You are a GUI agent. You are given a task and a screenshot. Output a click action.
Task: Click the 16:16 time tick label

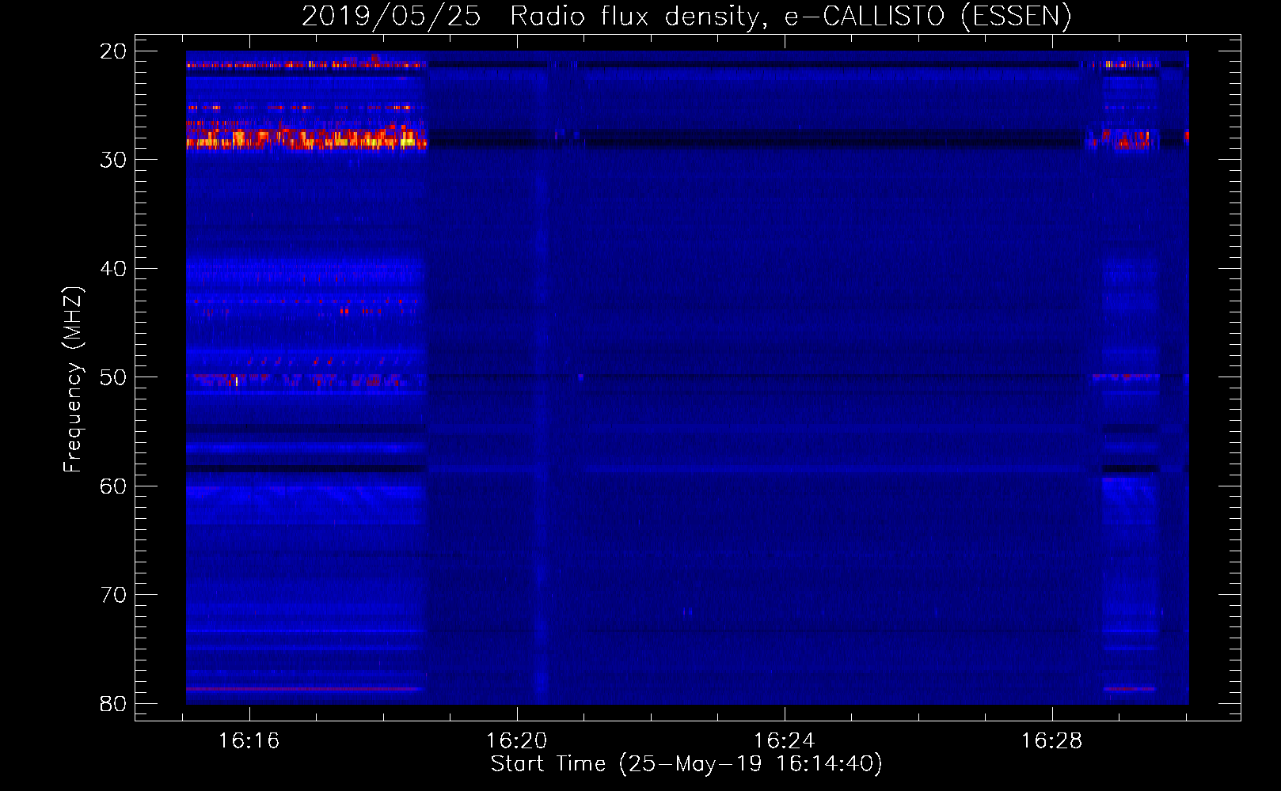tap(249, 741)
